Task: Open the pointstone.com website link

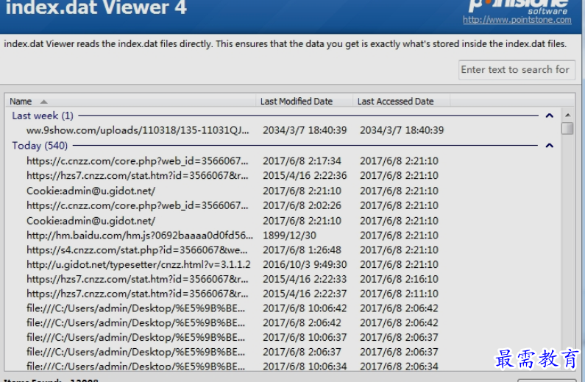Action: (x=517, y=20)
